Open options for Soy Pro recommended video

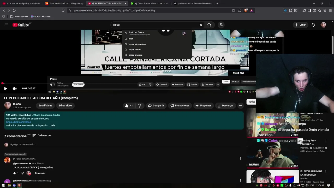pos(326,141)
